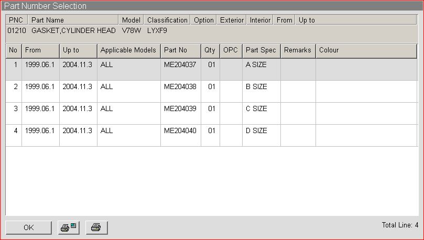
Task: Select the A SIZE part spec cell
Action: 256,65
